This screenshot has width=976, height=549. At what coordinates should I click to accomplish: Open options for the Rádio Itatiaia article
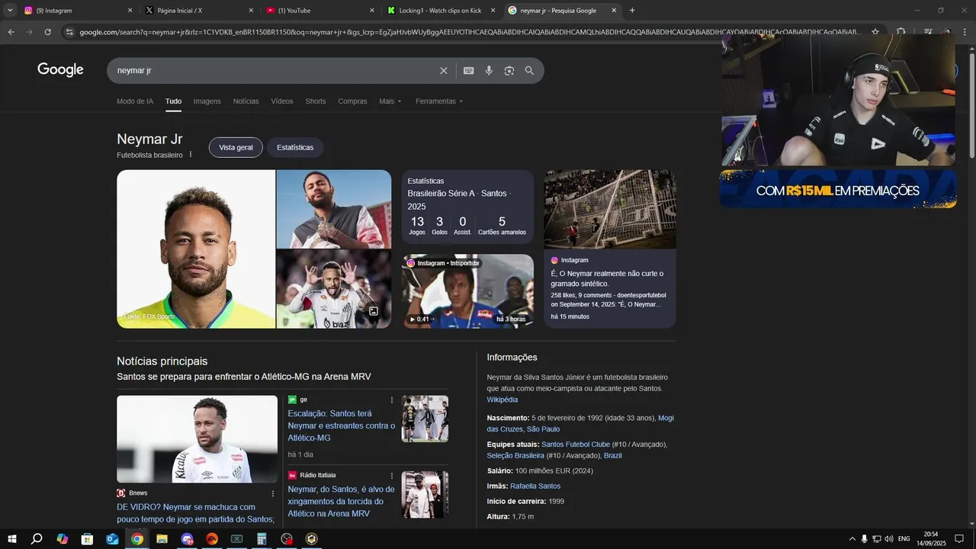[392, 475]
